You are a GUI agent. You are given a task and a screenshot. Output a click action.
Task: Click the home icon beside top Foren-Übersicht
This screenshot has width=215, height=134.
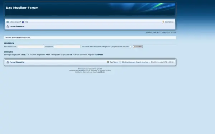(x=8, y=26)
